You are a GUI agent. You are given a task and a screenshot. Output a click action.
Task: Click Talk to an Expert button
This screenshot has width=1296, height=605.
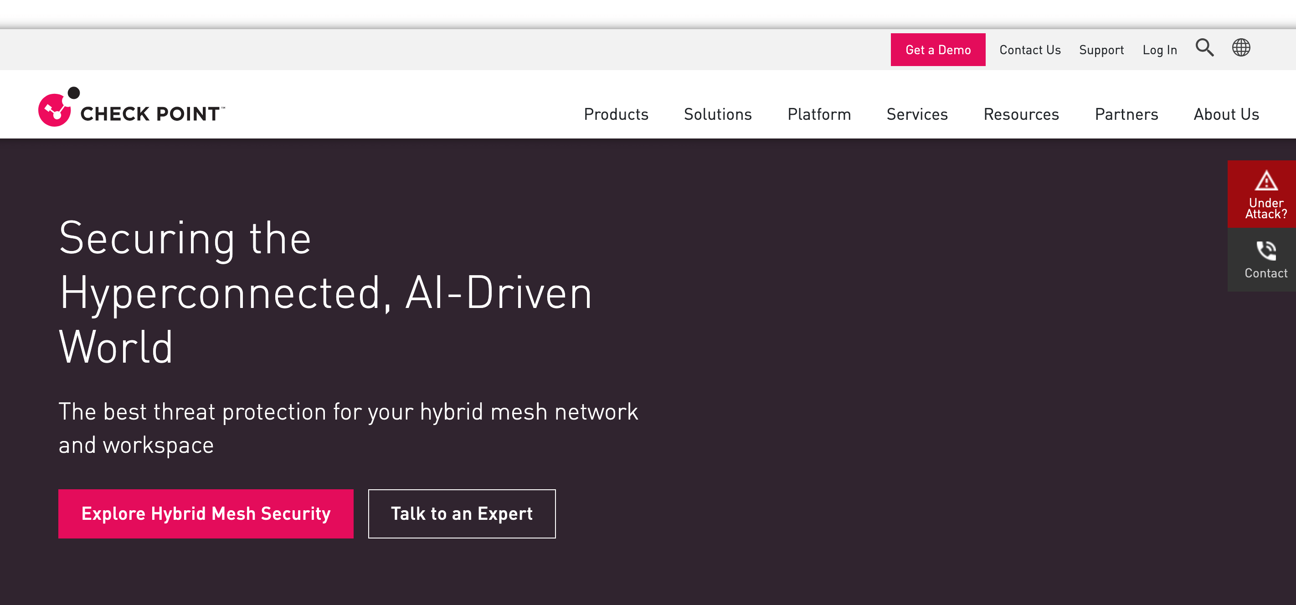coord(461,513)
